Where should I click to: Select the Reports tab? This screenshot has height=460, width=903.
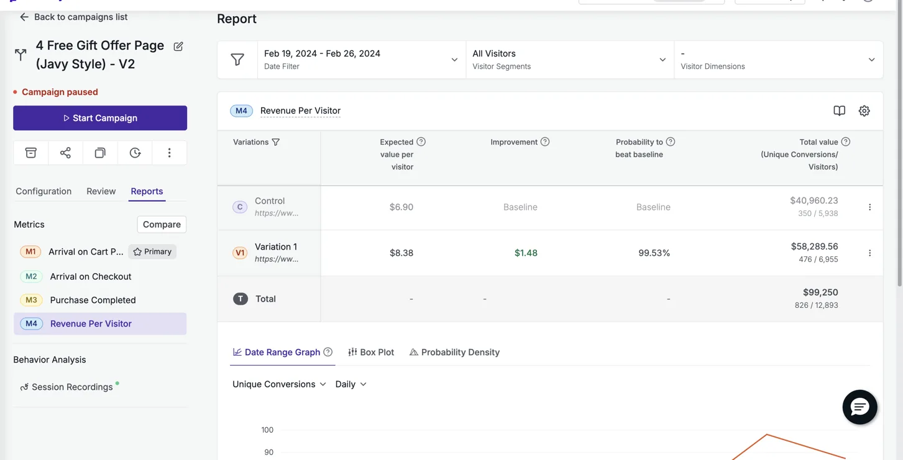pyautogui.click(x=147, y=191)
